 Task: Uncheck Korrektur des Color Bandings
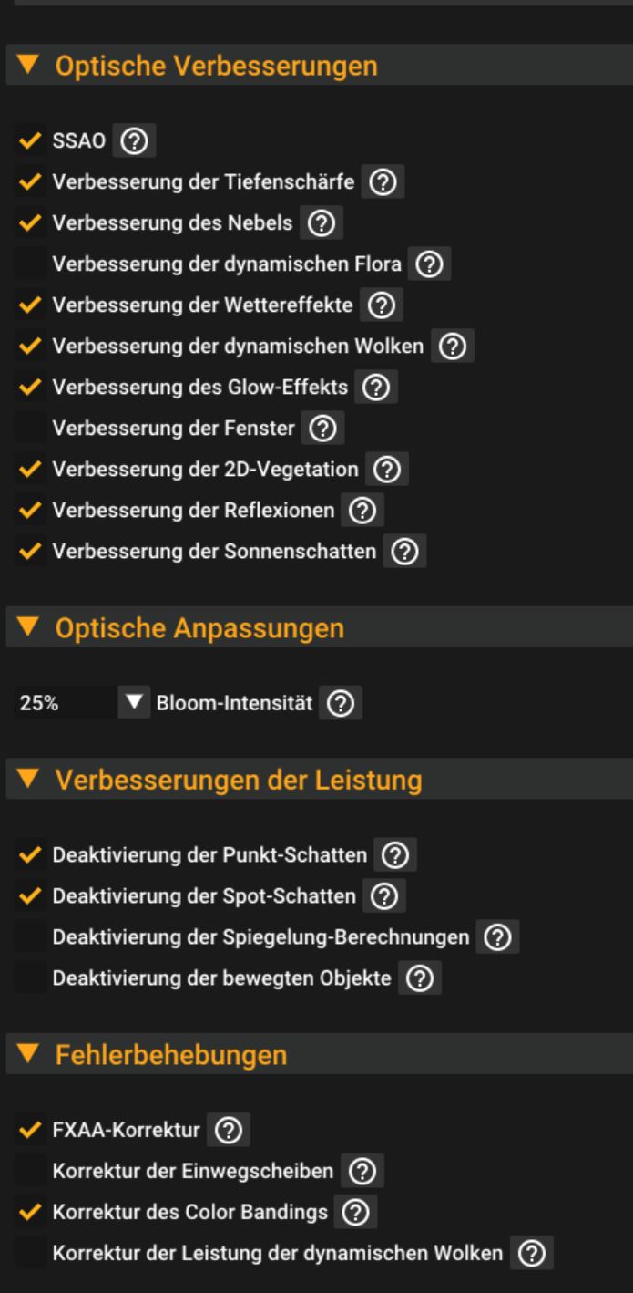[x=30, y=1212]
